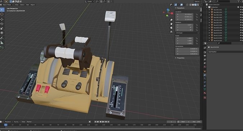Click the viewport pan hand icon
The width and height of the screenshot is (243, 131).
click(x=171, y=24)
